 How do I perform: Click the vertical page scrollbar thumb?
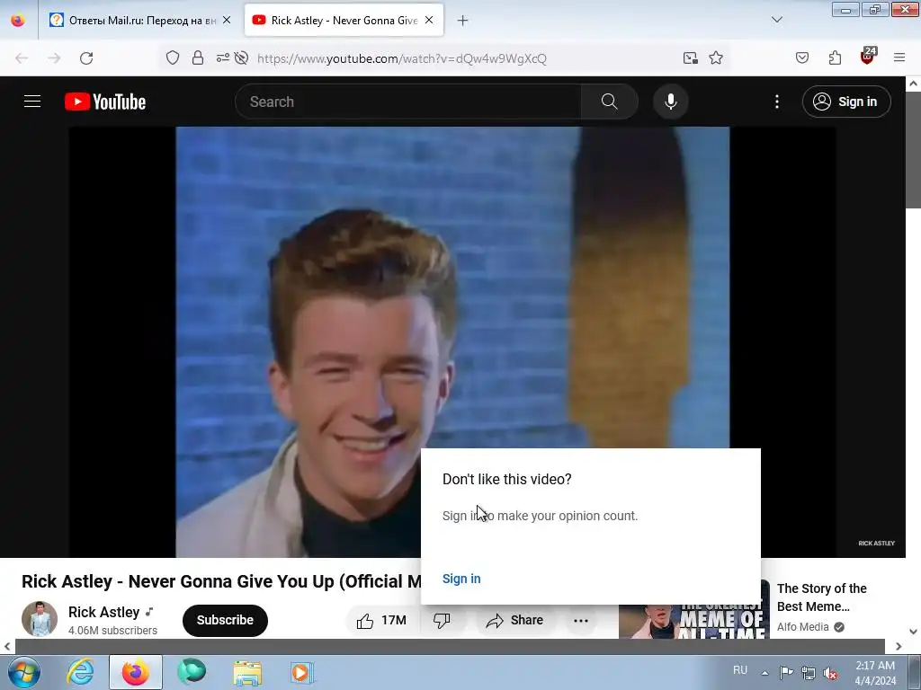click(914, 150)
